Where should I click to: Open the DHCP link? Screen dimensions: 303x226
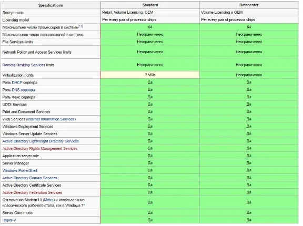pyautogui.click(x=17, y=83)
